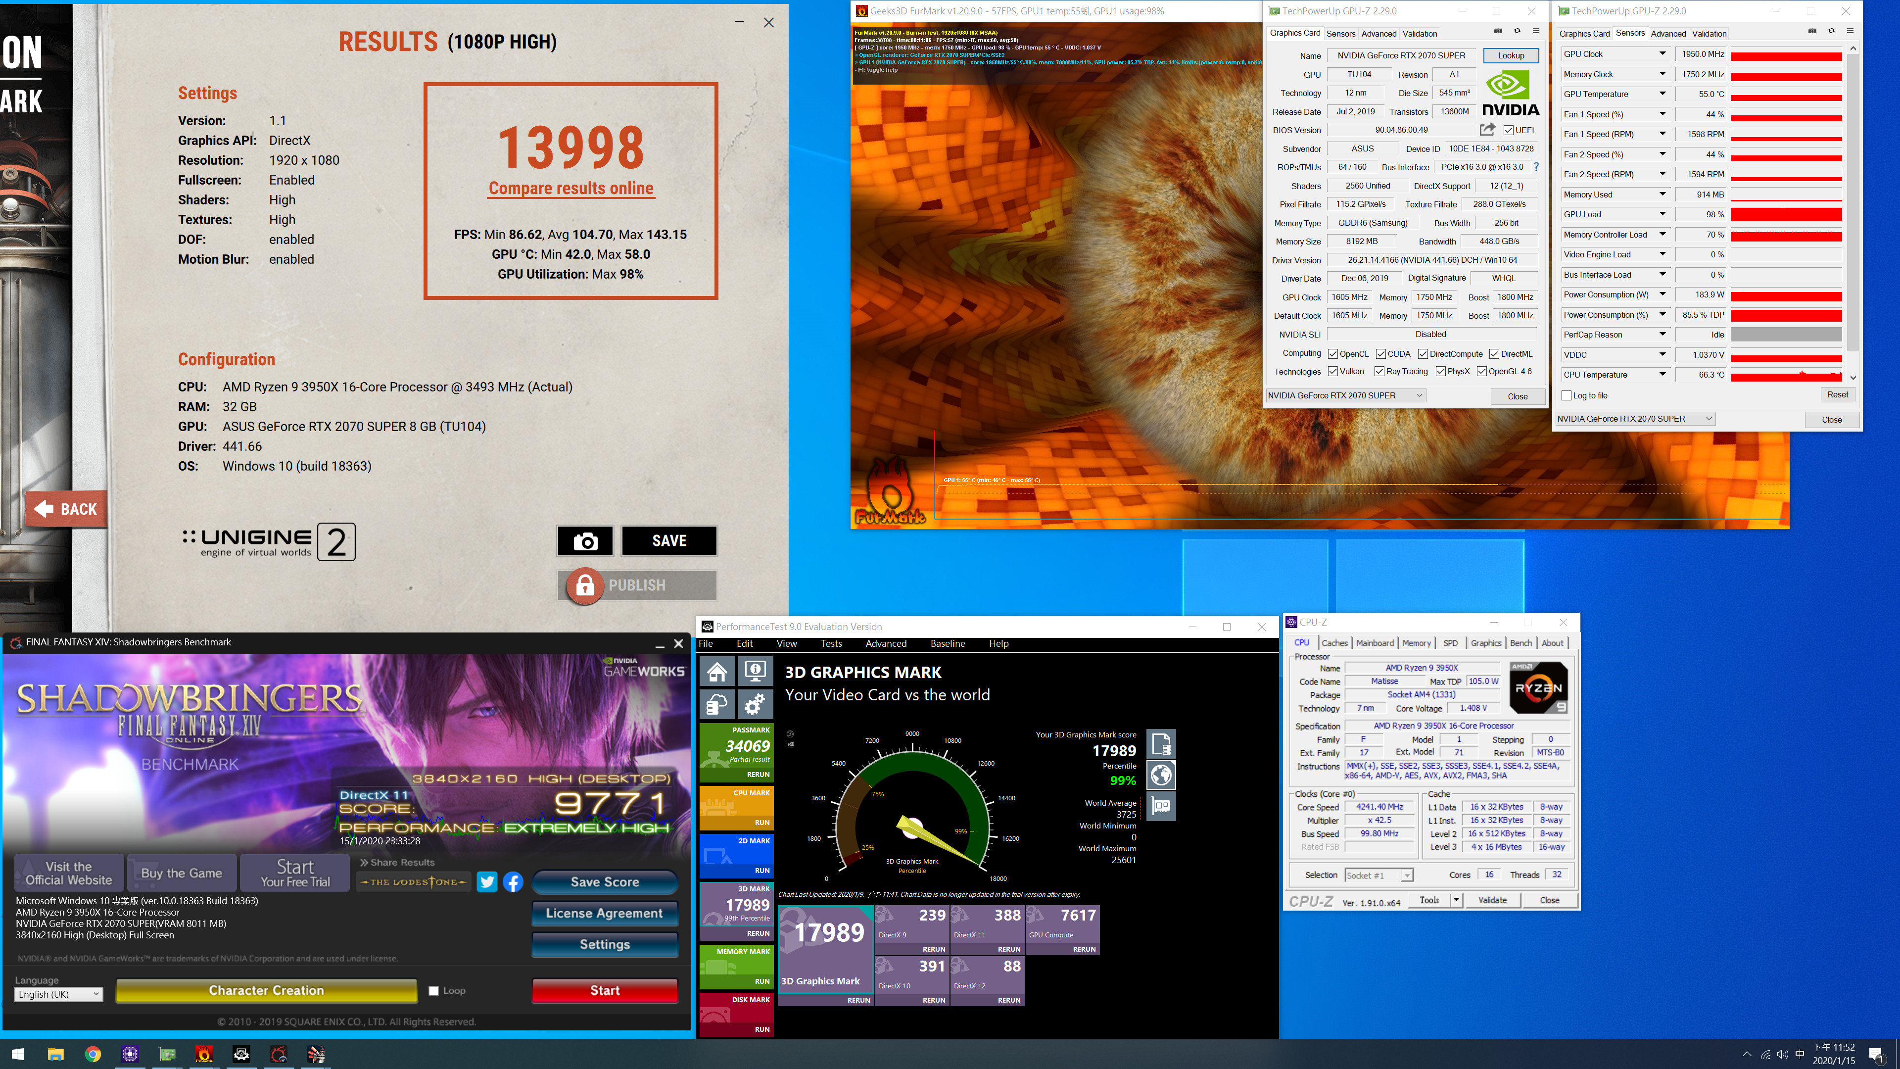The width and height of the screenshot is (1900, 1069).
Task: Toggle the DirectML checkbox
Action: point(1494,354)
